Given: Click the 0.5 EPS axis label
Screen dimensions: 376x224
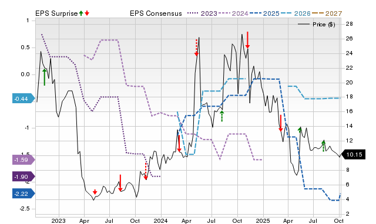Looking at the screenshot, I should pos(25,47).
